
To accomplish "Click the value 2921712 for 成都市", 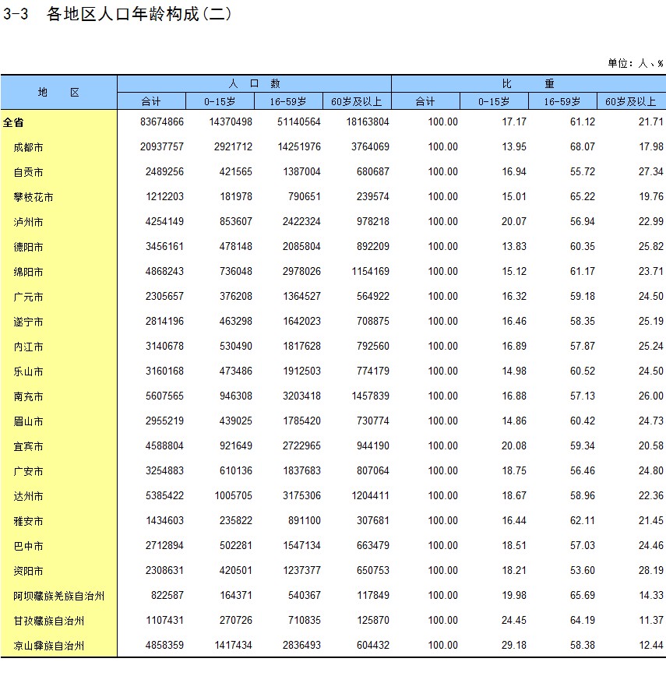I will 233,146.
